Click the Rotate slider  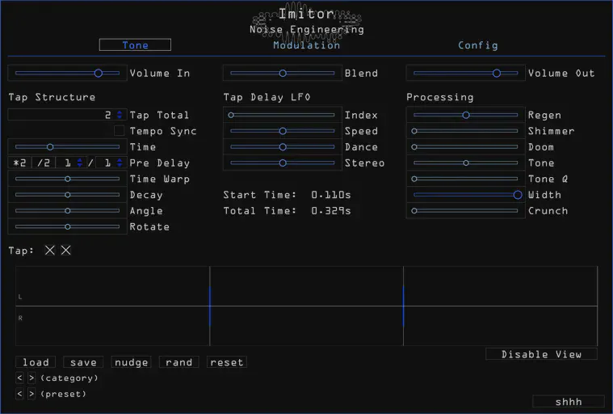[x=67, y=226]
